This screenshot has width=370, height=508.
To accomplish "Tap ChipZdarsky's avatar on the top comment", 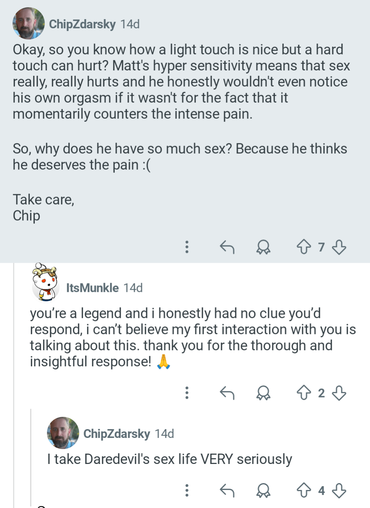I will (29, 23).
